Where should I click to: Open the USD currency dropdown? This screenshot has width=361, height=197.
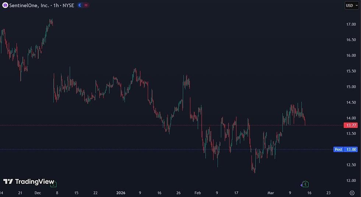coord(352,6)
